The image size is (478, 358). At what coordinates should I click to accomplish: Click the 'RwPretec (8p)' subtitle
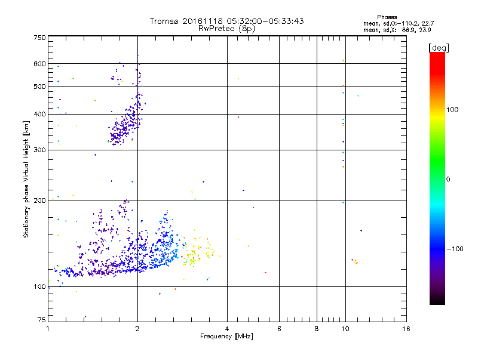tap(226, 29)
